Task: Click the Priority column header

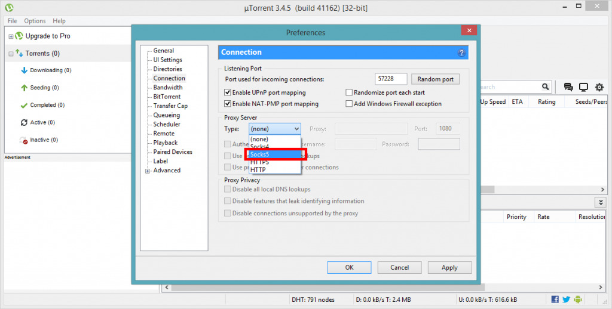Action: (x=516, y=217)
